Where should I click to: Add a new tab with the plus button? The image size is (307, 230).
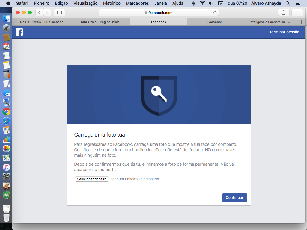302,22
